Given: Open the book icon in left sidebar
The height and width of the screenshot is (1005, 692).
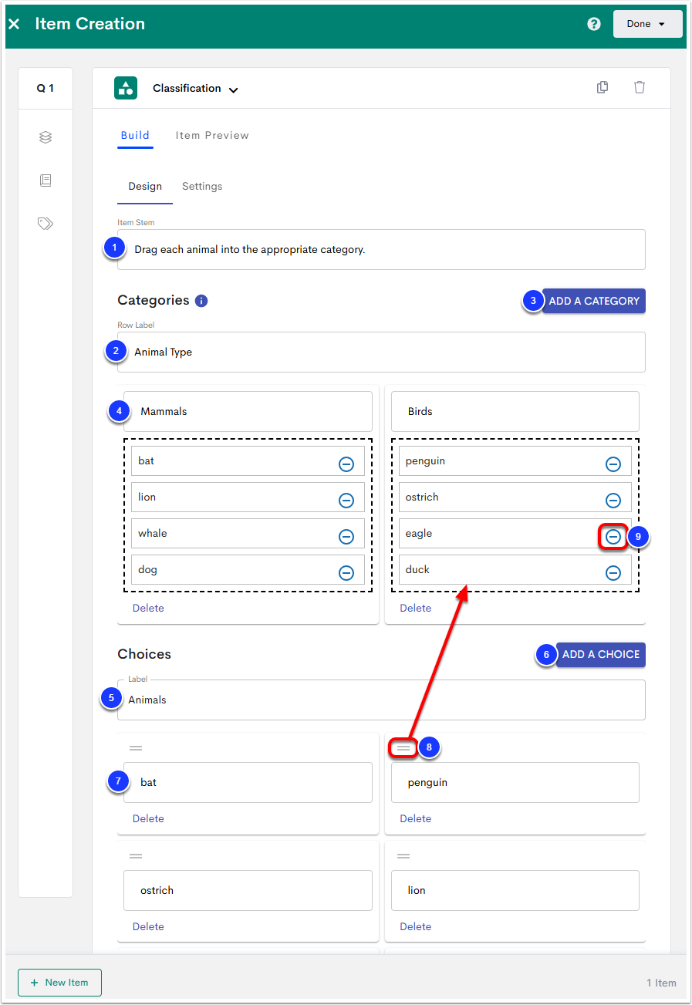Looking at the screenshot, I should click(x=46, y=180).
